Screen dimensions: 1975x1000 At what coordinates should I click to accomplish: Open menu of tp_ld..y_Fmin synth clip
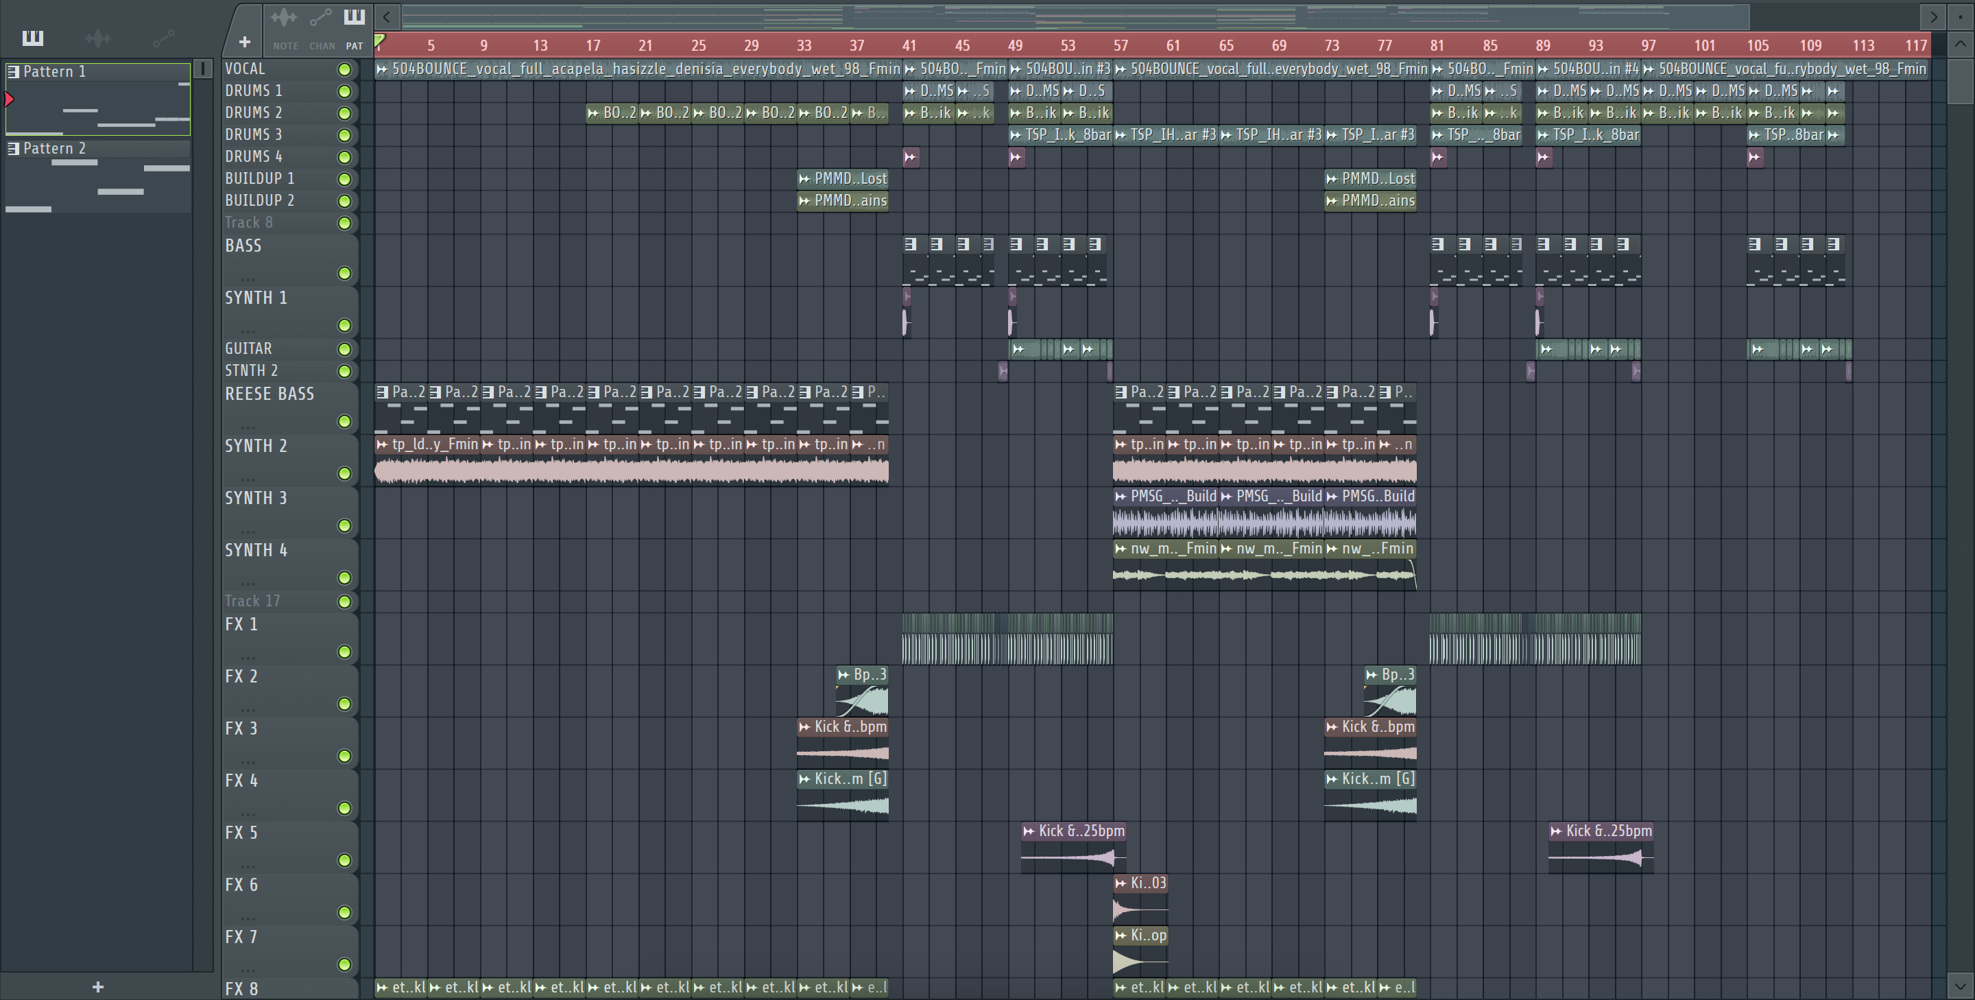pos(382,444)
